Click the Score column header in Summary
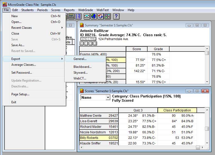215x155 pixels. pyautogui.click(x=136, y=49)
